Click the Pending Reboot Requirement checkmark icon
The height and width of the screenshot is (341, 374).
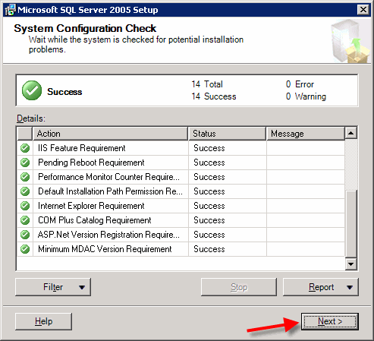[25, 163]
